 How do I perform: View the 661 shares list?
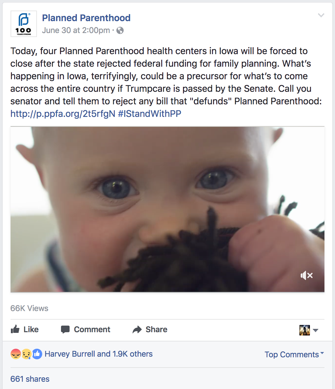click(30, 379)
